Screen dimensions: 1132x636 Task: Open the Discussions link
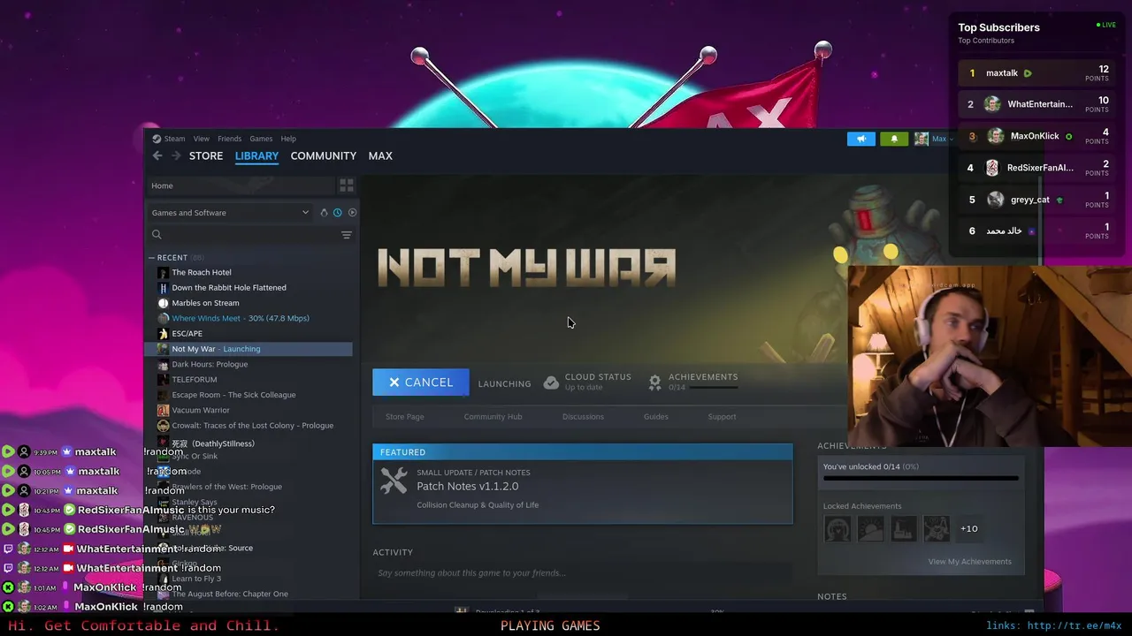tap(583, 417)
